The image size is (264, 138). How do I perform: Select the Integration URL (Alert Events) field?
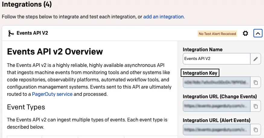tap(217, 130)
